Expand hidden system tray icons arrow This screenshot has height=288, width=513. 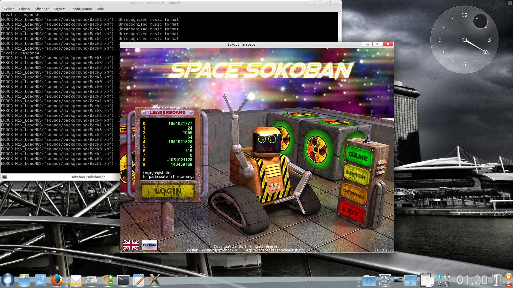[453, 280]
